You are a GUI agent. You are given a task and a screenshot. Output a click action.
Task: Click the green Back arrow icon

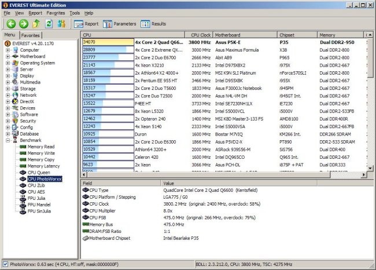[11, 24]
